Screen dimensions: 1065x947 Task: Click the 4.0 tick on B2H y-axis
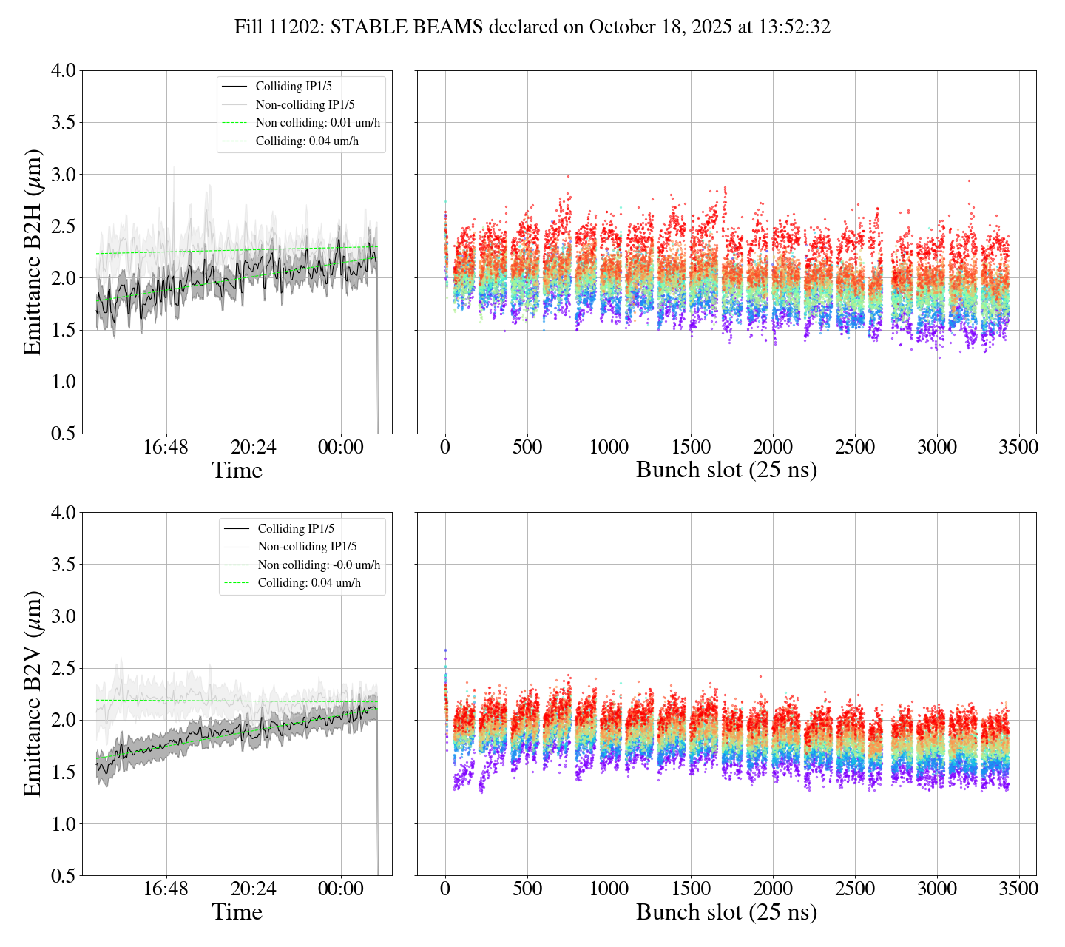tap(63, 71)
